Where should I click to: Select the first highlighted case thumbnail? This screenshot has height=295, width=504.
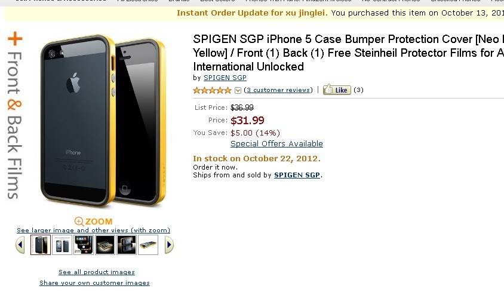pyautogui.click(x=41, y=245)
